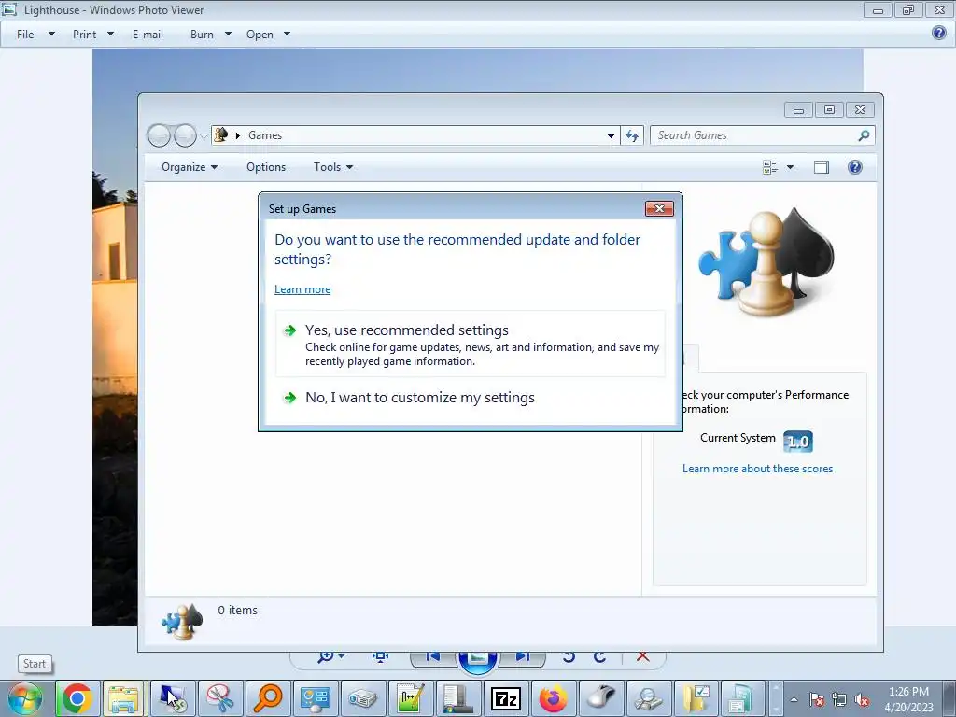Open the Tools dropdown menu

tap(333, 167)
